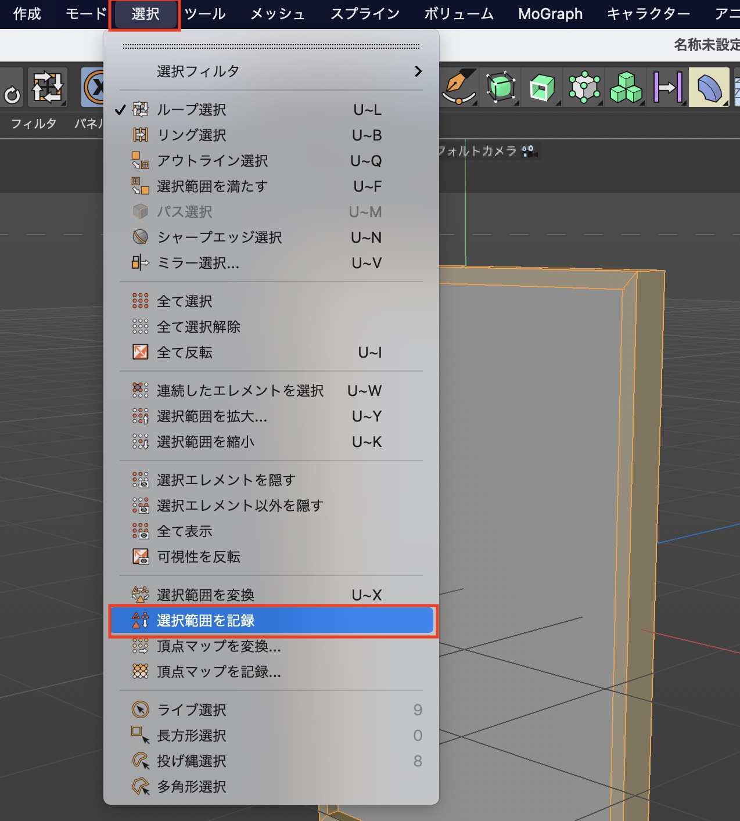Select the spline pen tool in toolbar
740x821 pixels.
tap(459, 87)
